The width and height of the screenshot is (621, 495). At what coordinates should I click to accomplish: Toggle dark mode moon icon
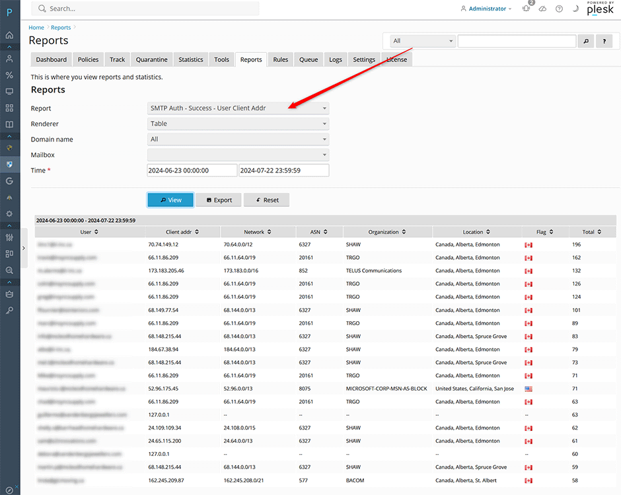tap(575, 9)
